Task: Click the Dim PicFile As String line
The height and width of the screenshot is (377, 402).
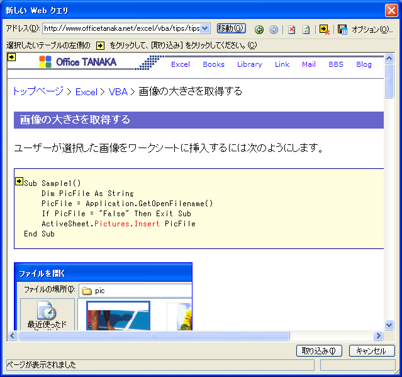Action: (87, 194)
